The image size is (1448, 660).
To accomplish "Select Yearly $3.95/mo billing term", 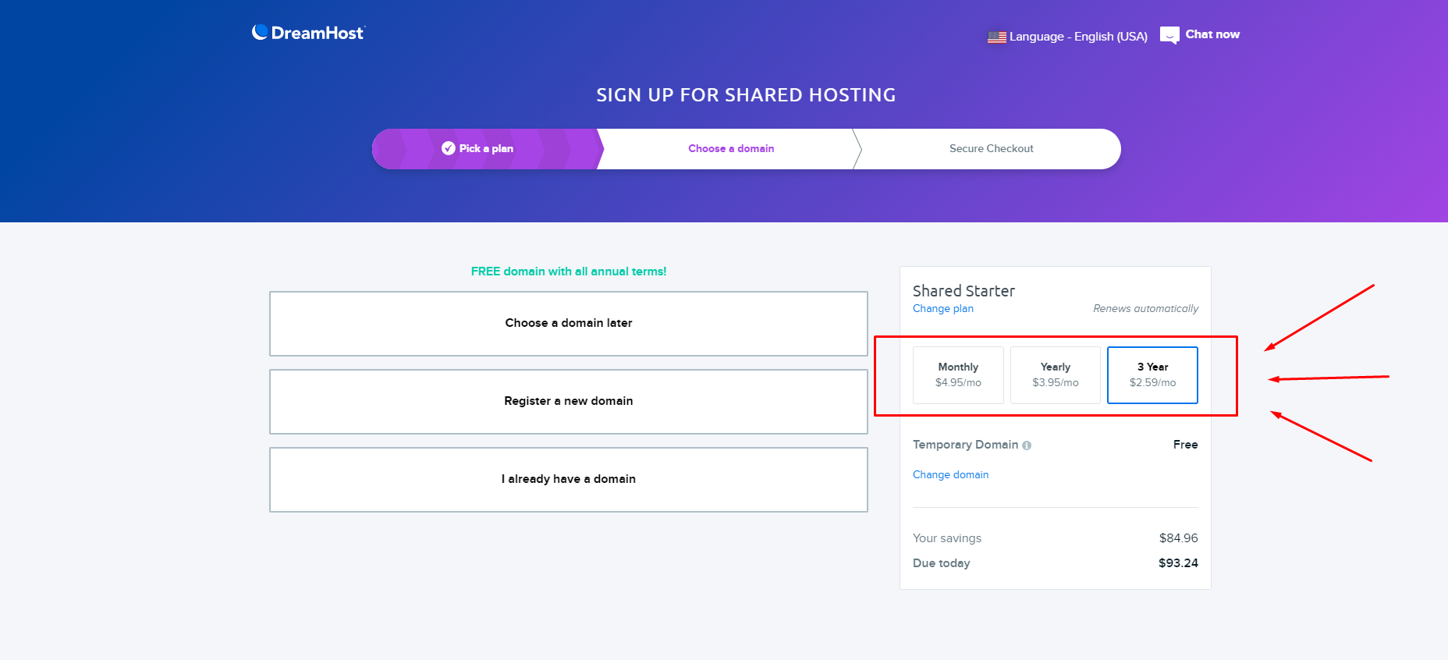I will pos(1056,375).
